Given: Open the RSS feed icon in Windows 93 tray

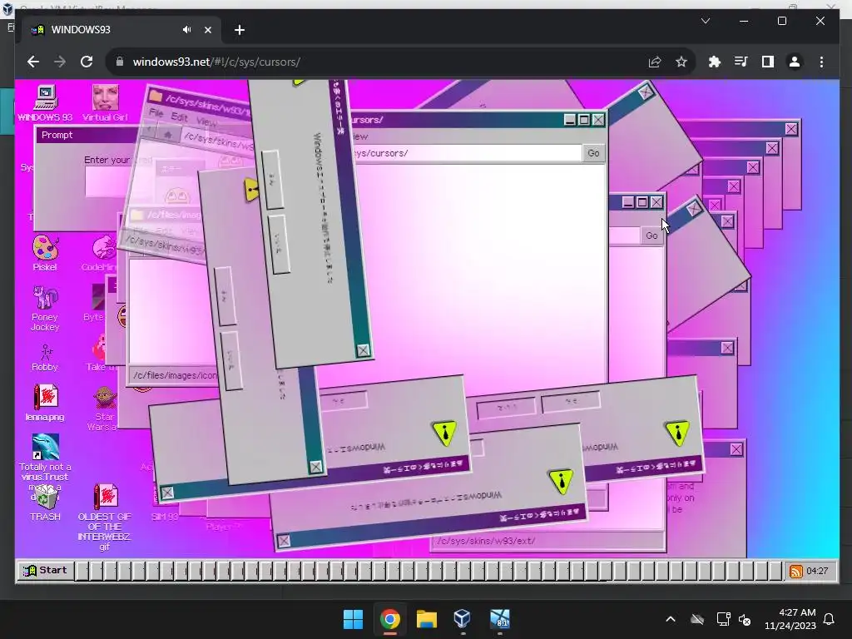Looking at the screenshot, I should (795, 571).
